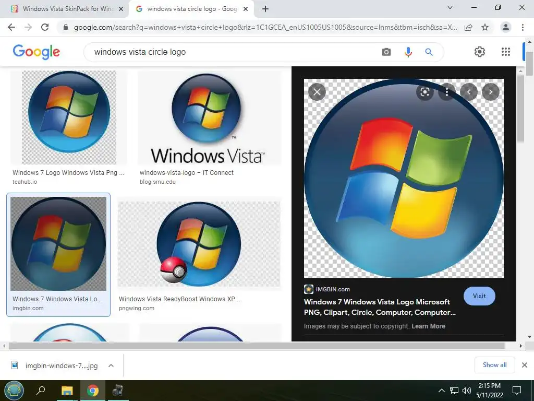Click the page vertical scrollbar
The height and width of the screenshot is (401, 534).
[x=529, y=64]
